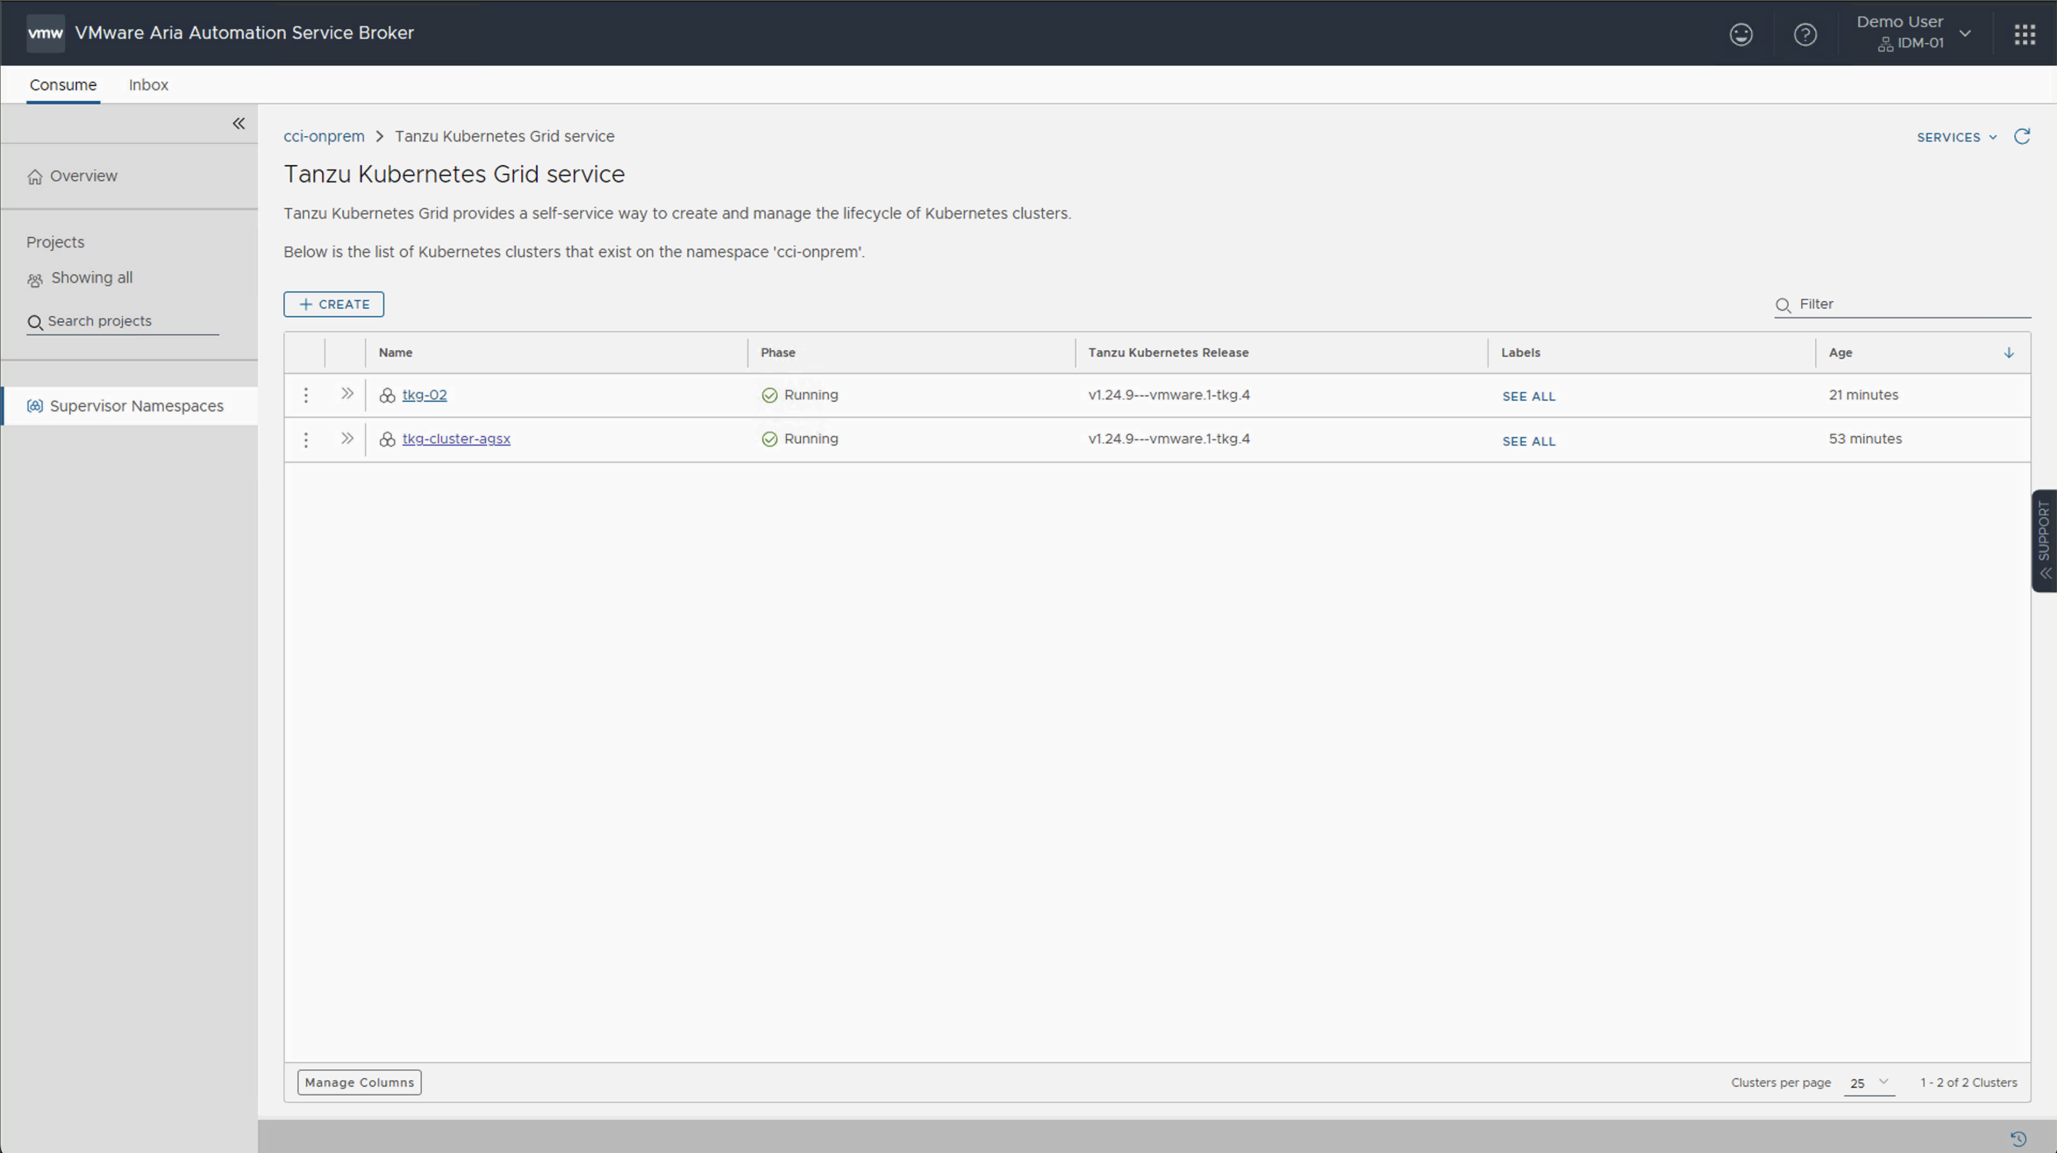Click the '21 minutes' age cell

point(1864,395)
